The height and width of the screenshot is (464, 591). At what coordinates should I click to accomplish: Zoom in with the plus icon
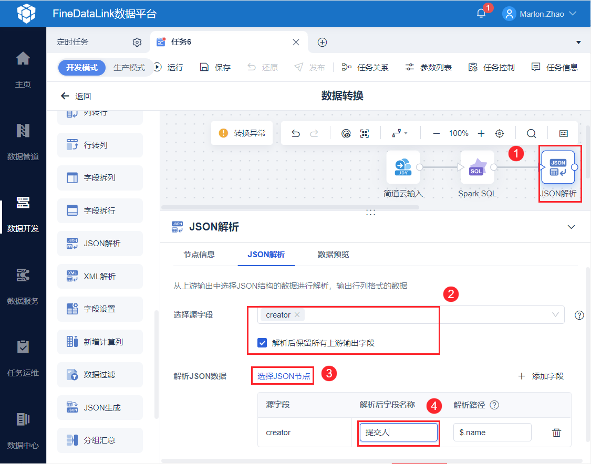[481, 133]
